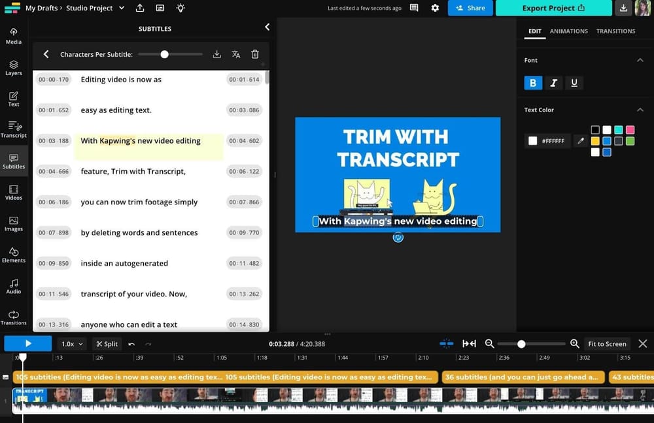Toggle underline formatting for subtitles
Viewport: 654px width, 423px height.
pos(574,83)
